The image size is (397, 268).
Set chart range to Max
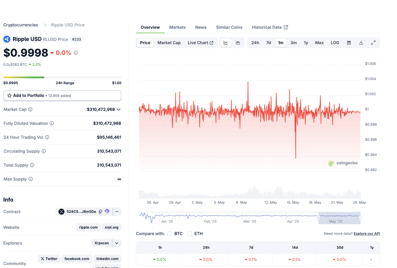click(319, 43)
